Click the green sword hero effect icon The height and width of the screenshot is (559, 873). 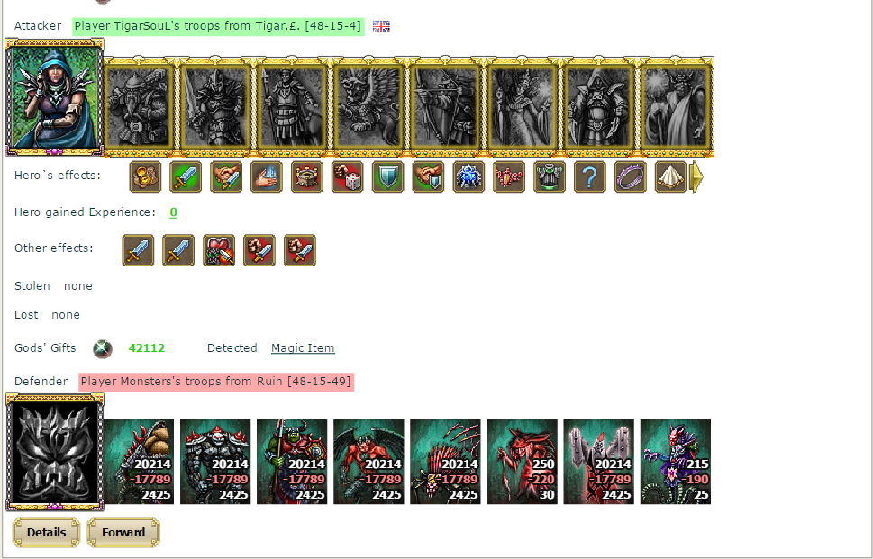pos(186,176)
